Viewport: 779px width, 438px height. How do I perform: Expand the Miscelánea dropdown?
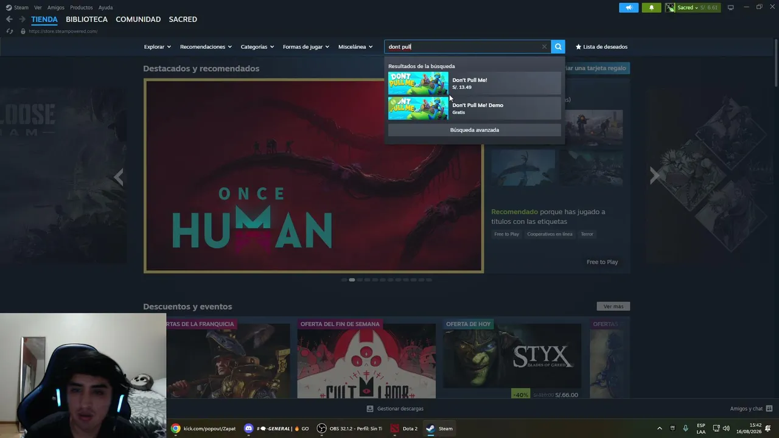[355, 47]
